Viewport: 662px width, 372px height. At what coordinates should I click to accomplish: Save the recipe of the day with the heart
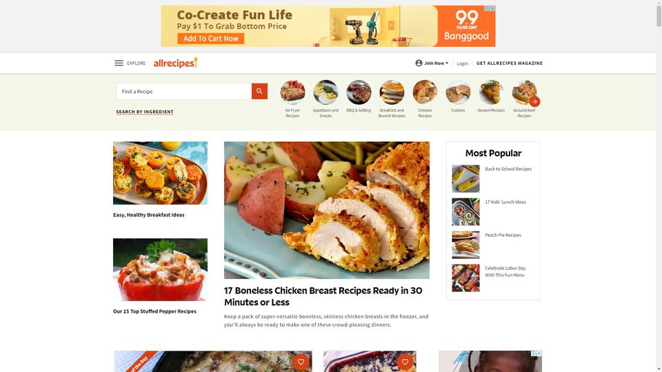[x=301, y=362]
